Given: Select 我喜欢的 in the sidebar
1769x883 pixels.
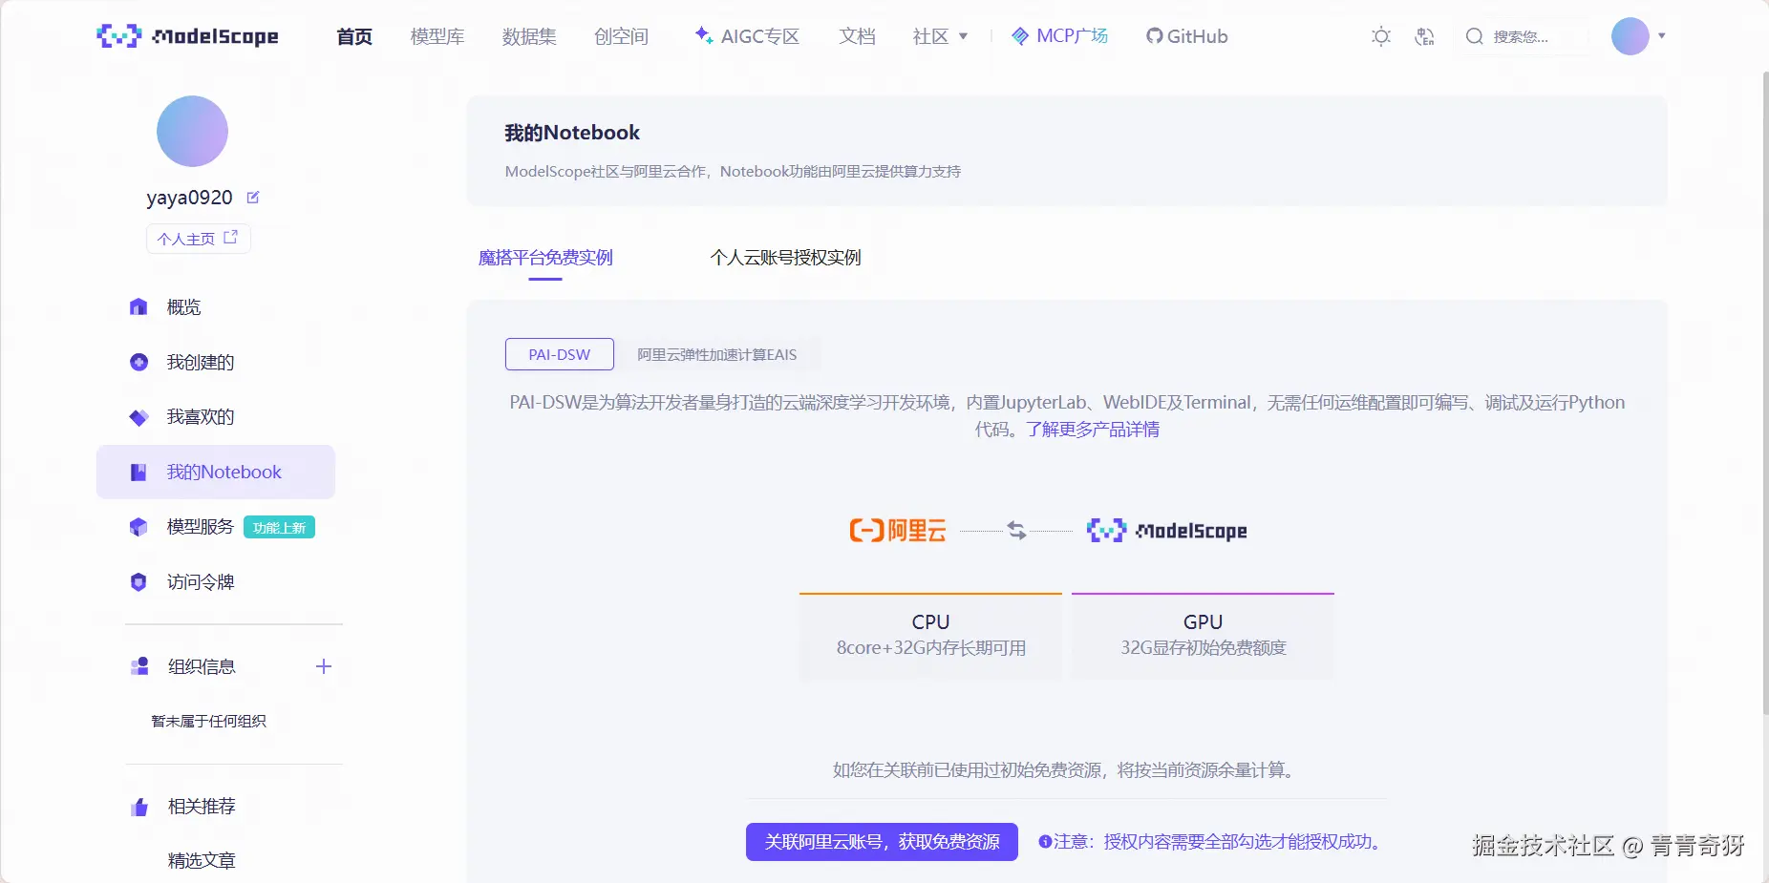Looking at the screenshot, I should pyautogui.click(x=201, y=417).
